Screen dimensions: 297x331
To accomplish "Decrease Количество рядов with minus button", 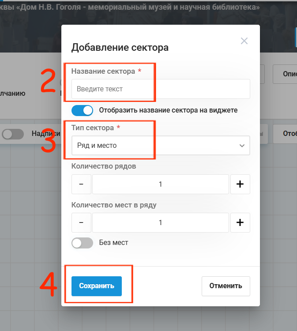I will [81, 184].
